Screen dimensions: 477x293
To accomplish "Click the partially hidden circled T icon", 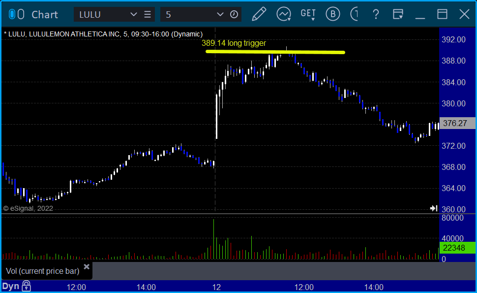I will [x=354, y=14].
